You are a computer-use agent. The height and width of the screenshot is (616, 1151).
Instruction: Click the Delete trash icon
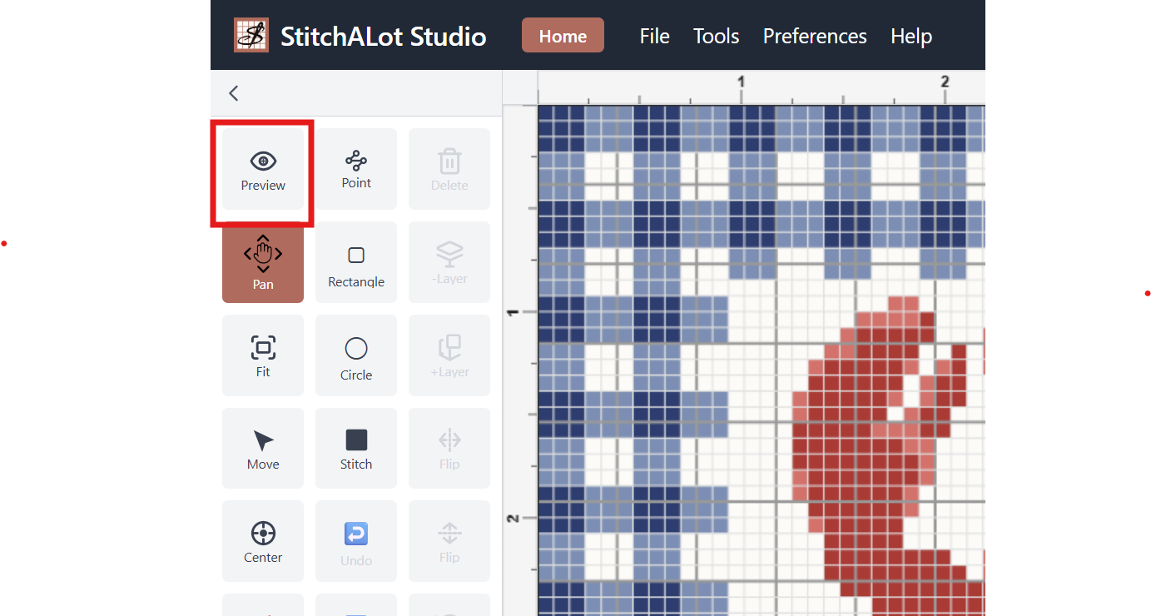tap(449, 169)
